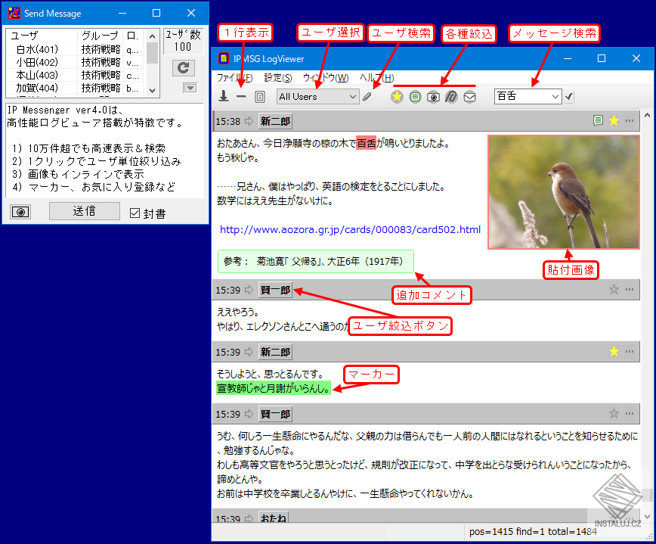The width and height of the screenshot is (656, 544).
Task: Refresh the user list in Send Message window
Action: coord(183,68)
